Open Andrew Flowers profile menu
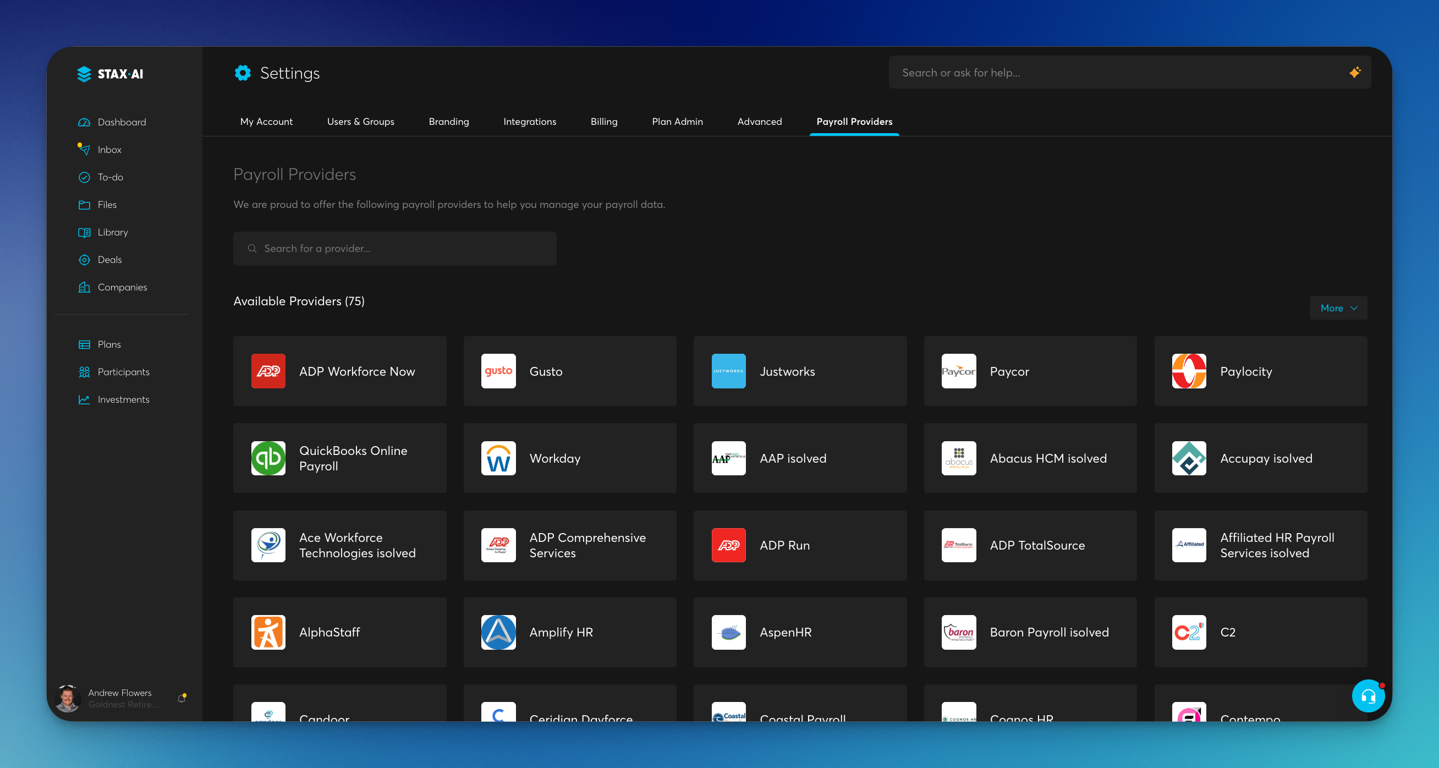 pos(119,698)
